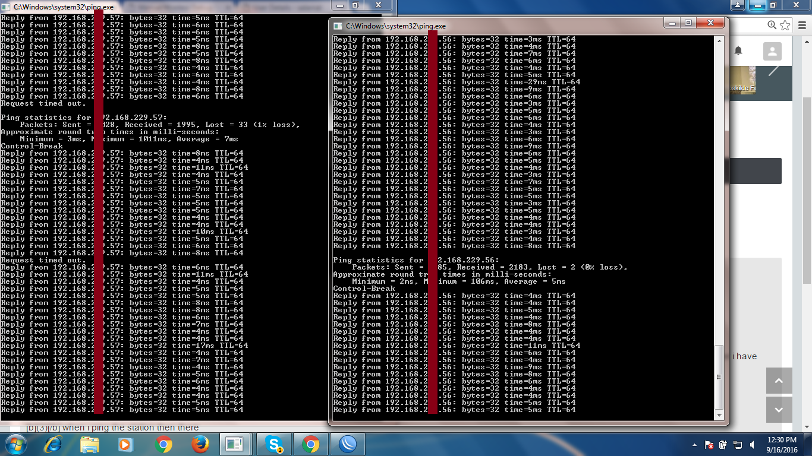The image size is (812, 456).
Task: Check network status from the tray icon
Action: pyautogui.click(x=738, y=445)
